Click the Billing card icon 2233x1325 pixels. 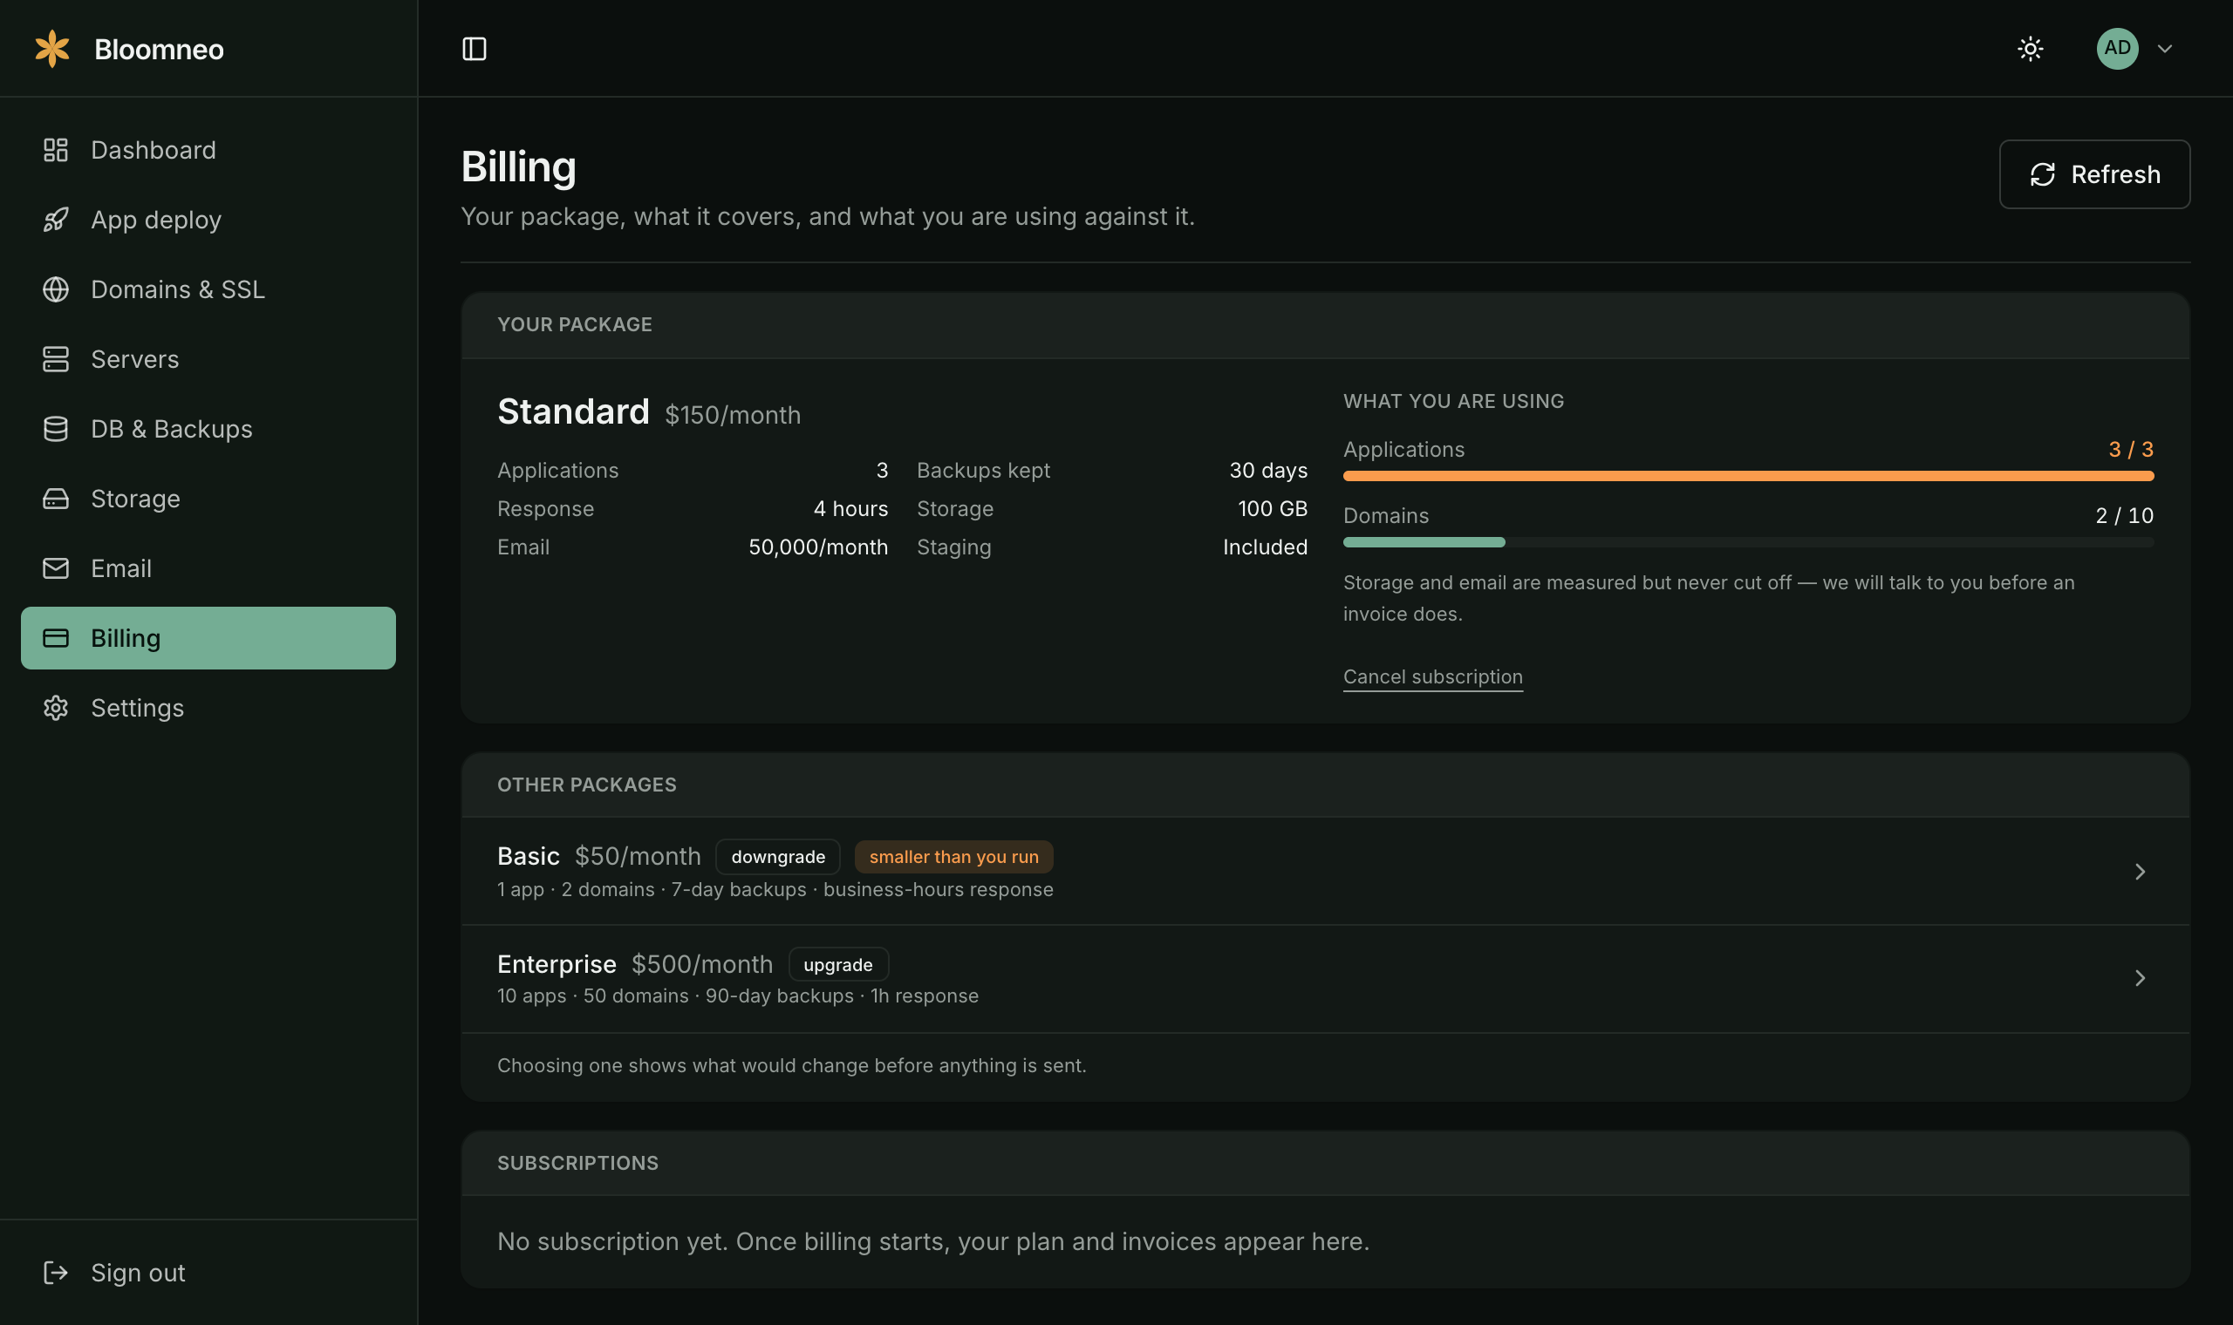click(x=55, y=637)
